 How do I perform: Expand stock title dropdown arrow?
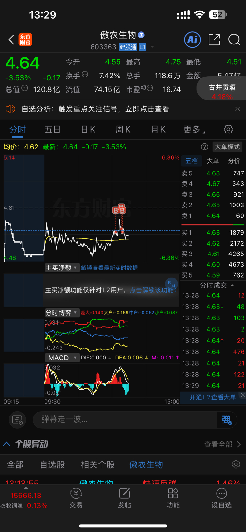coord(152,47)
